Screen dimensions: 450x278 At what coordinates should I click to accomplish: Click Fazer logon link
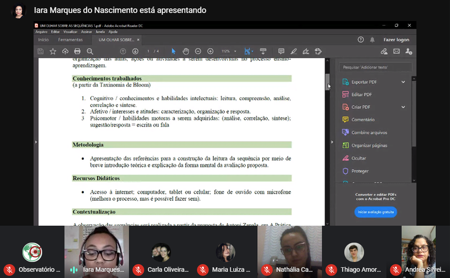(x=396, y=39)
